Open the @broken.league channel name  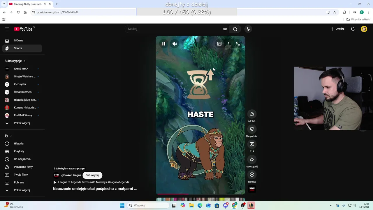71,175
